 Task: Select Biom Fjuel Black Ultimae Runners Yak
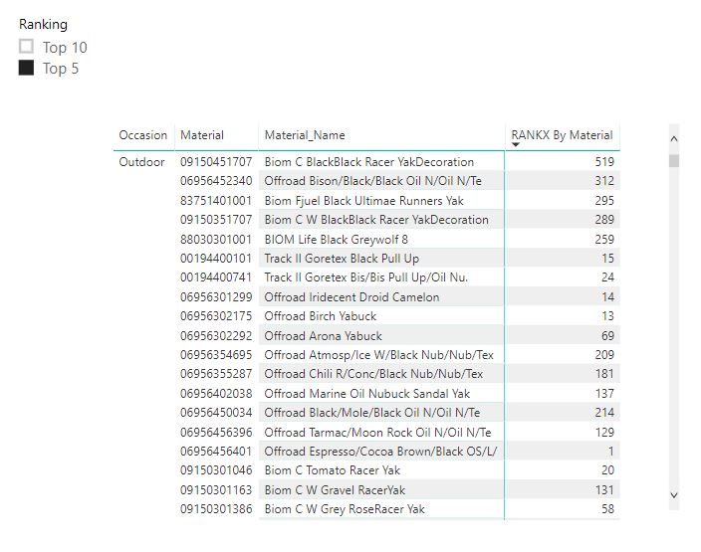coord(363,201)
